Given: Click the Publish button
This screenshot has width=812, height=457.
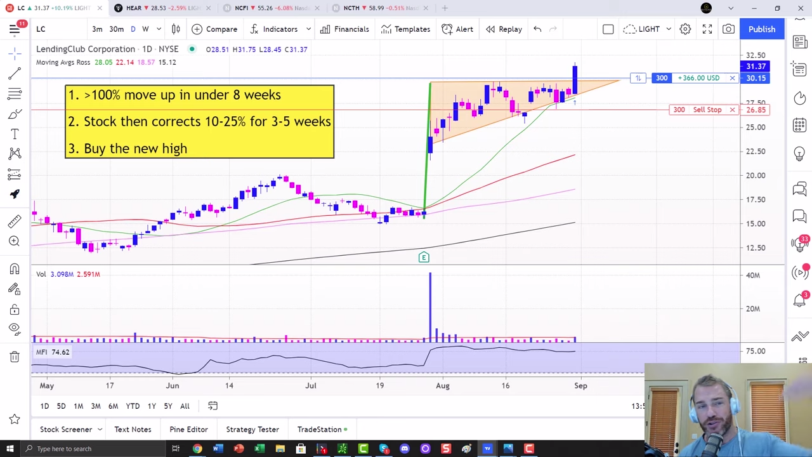Looking at the screenshot, I should 762,29.
